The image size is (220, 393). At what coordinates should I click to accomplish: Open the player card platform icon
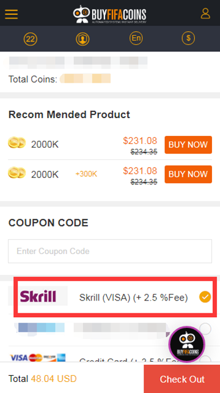[82, 39]
